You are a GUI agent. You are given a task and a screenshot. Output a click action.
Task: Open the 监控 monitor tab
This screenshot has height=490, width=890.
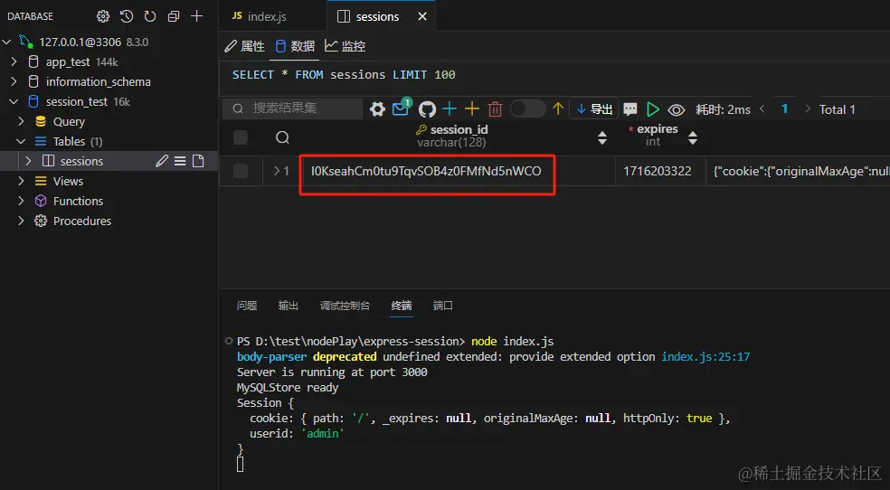pyautogui.click(x=346, y=46)
